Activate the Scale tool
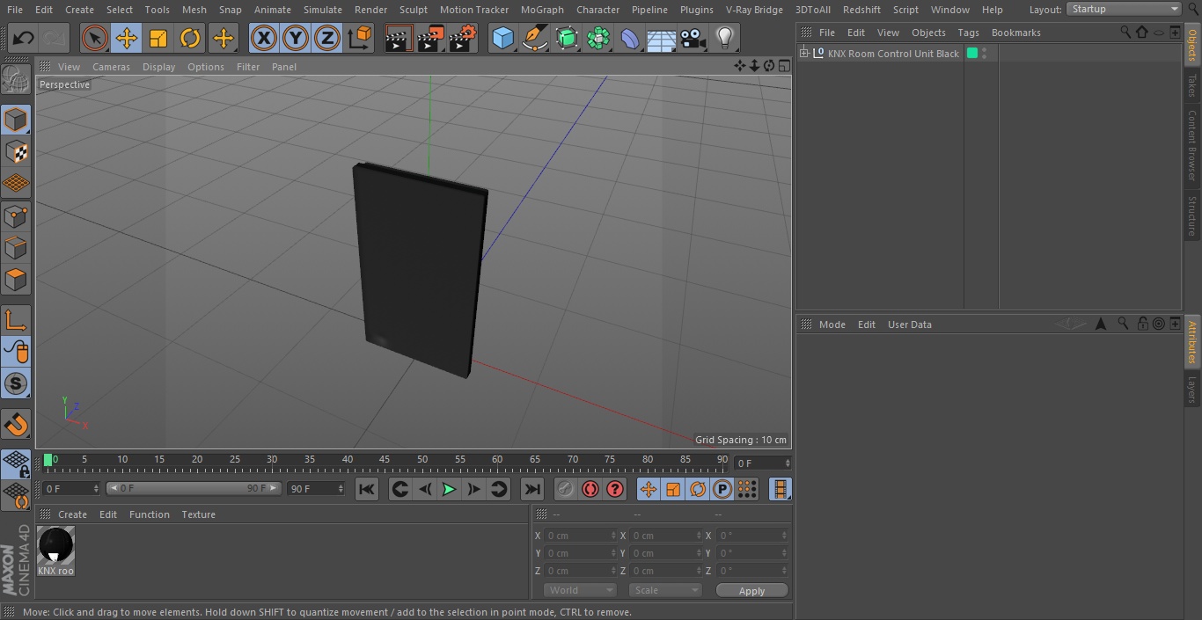Screen dimensions: 1202x620 pyautogui.click(x=158, y=38)
